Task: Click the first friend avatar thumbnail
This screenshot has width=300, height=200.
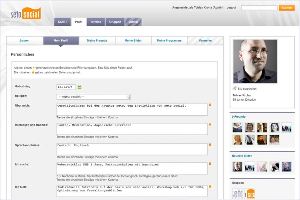Action: coord(237,127)
